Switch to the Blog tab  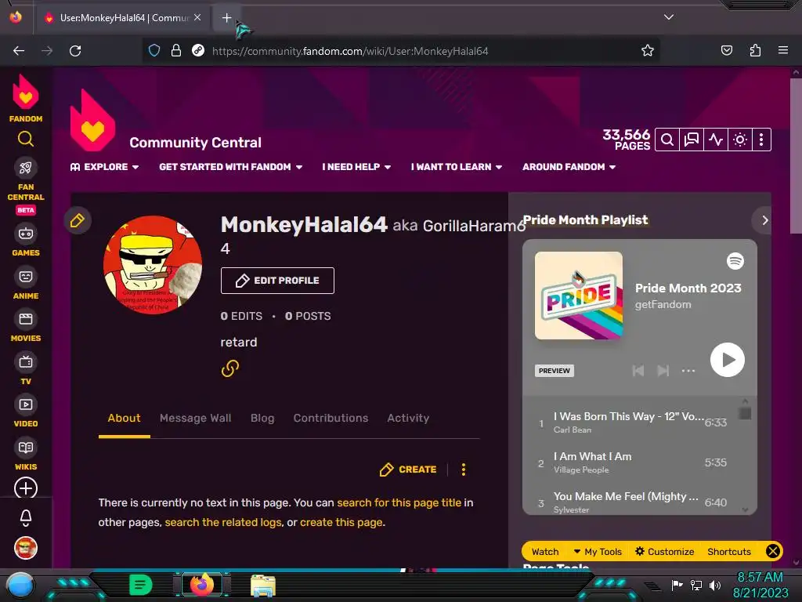262,419
